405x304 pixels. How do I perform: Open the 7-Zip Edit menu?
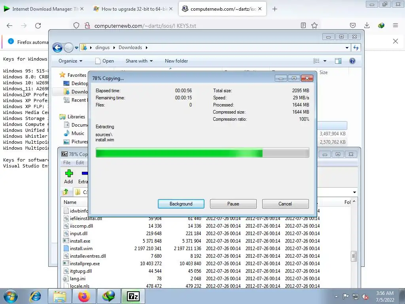tap(80, 163)
